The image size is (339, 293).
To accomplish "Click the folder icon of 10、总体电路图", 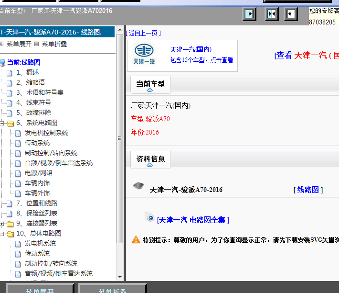I will pyautogui.click(x=10, y=234).
